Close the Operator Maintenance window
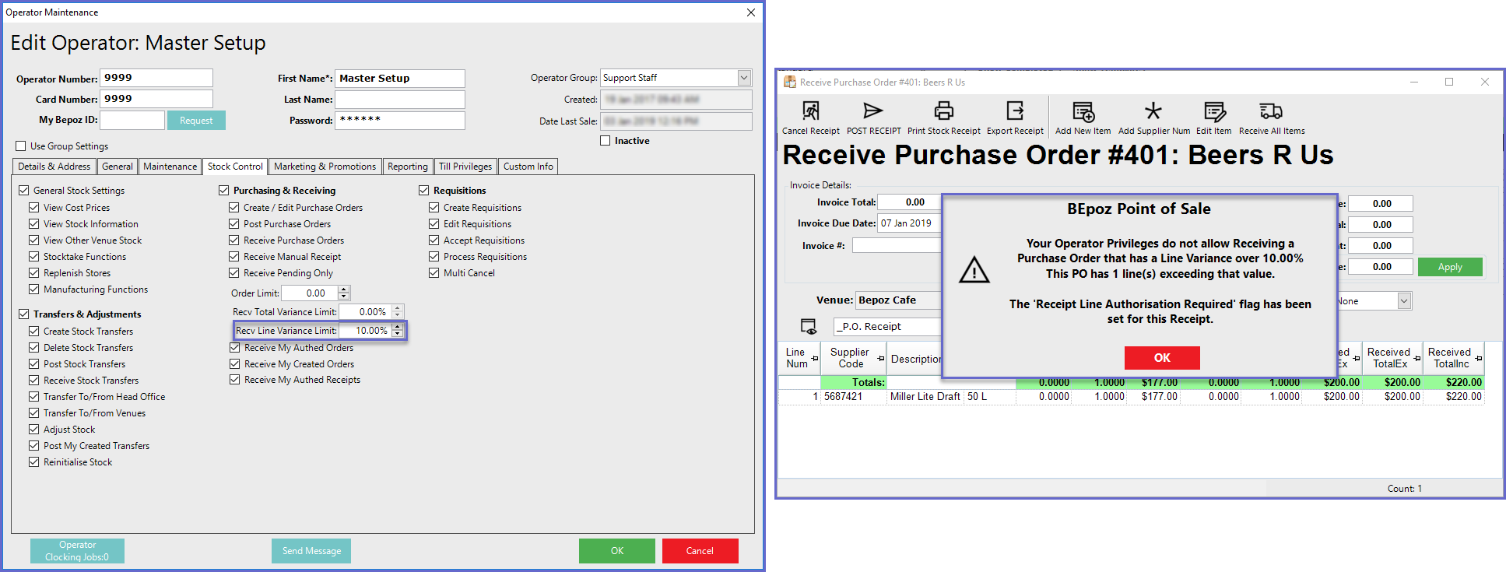The height and width of the screenshot is (572, 1506). pos(750,12)
